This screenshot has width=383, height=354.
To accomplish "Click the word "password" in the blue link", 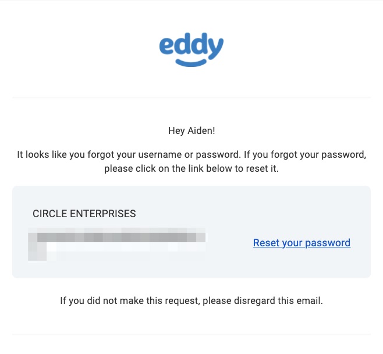I will tap(328, 243).
